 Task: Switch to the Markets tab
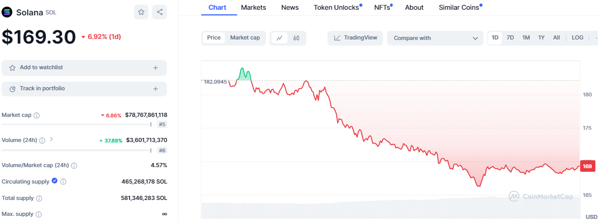pos(254,7)
